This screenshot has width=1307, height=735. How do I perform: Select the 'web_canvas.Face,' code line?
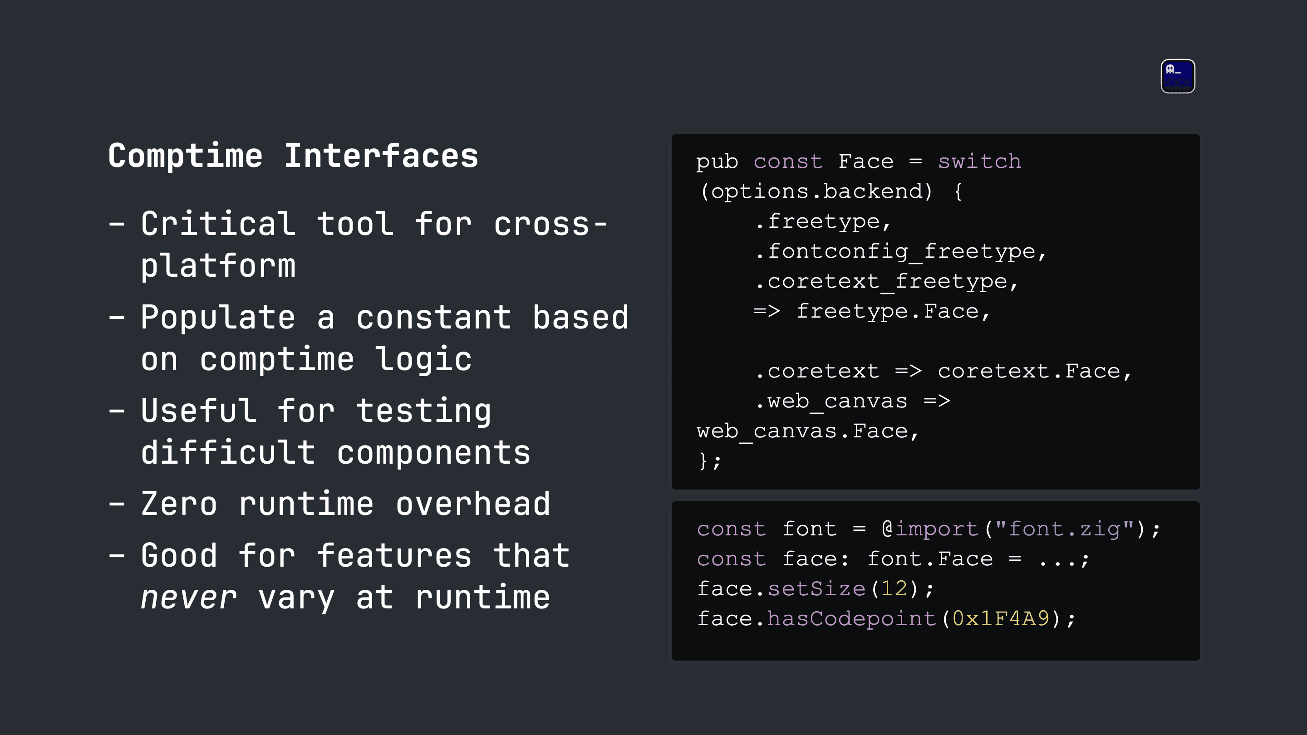(x=808, y=431)
